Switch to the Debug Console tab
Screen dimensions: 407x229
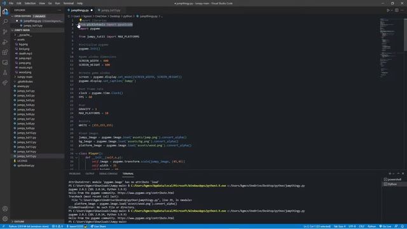click(x=109, y=174)
